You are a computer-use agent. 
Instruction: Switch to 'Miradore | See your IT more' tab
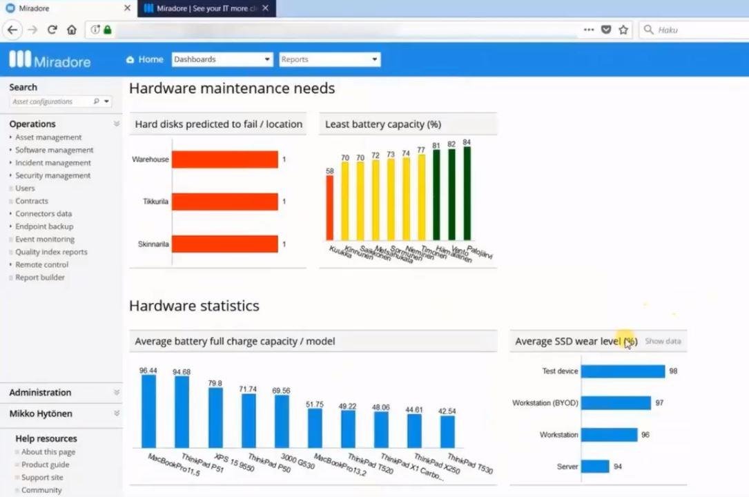click(206, 8)
